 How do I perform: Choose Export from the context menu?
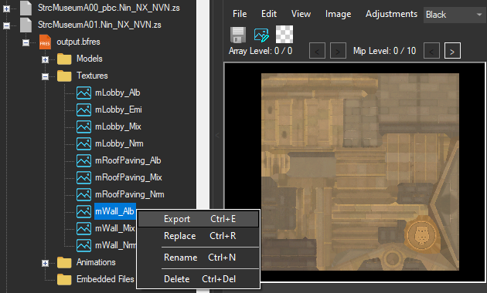198,219
